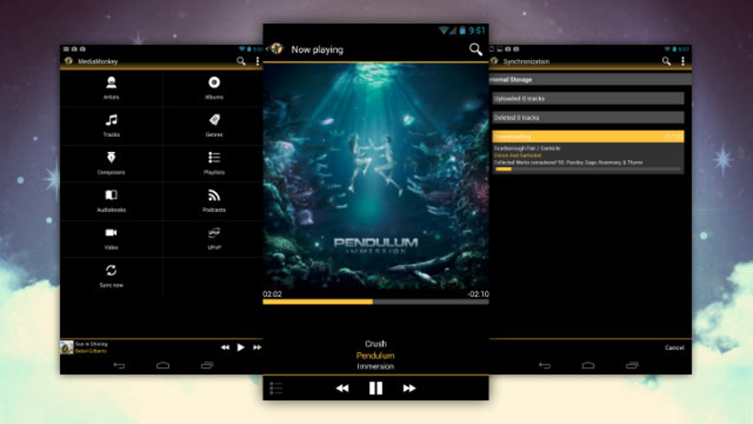This screenshot has height=424, width=753.
Task: Tap Android home button on library screen
Action: pyautogui.click(x=163, y=365)
